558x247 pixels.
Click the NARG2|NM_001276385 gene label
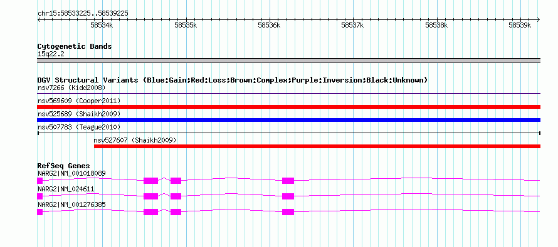[x=71, y=204]
